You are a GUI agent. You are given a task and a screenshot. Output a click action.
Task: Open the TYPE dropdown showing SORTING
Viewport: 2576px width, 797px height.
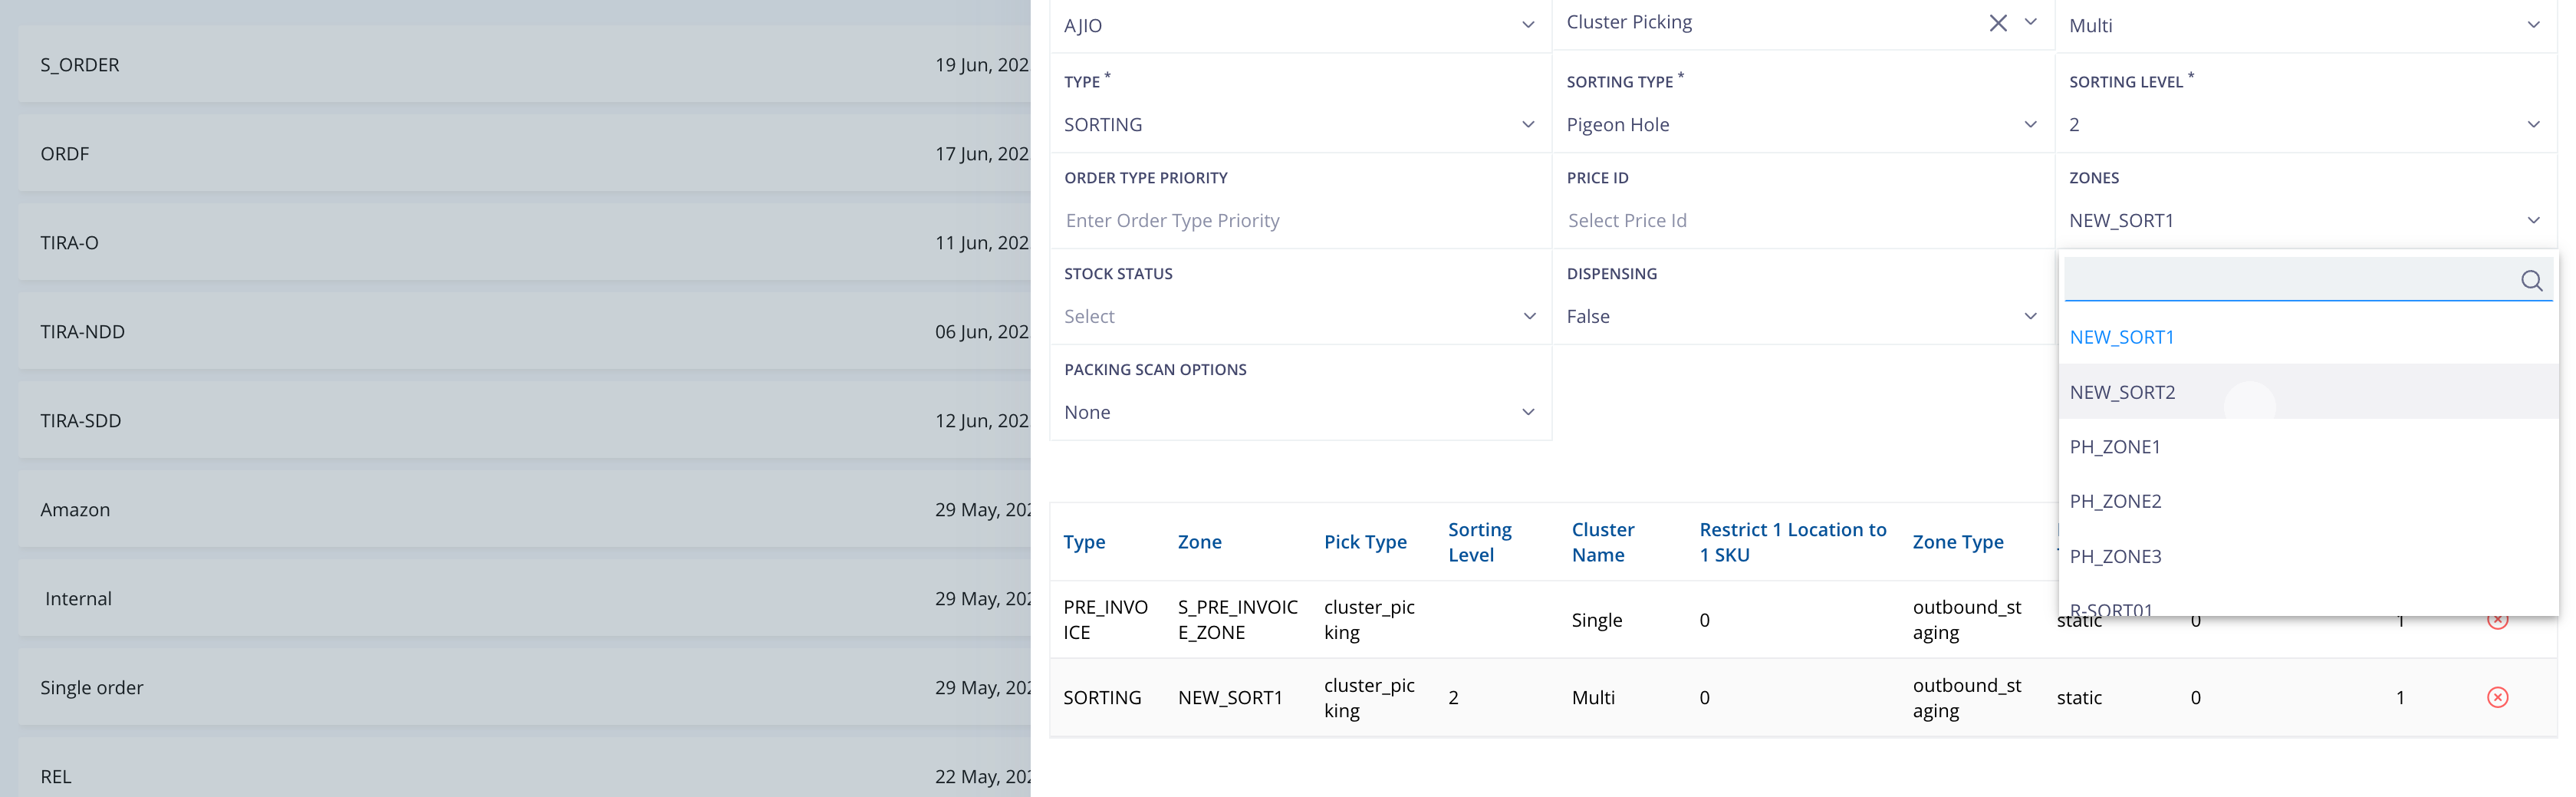[x=1299, y=125]
